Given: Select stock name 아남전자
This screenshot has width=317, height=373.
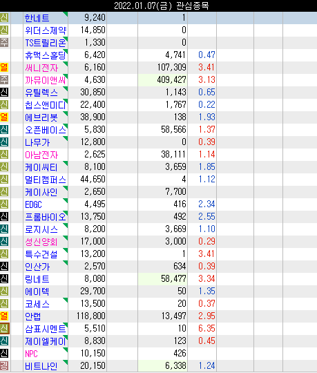Looking at the screenshot, I should 41,155.
